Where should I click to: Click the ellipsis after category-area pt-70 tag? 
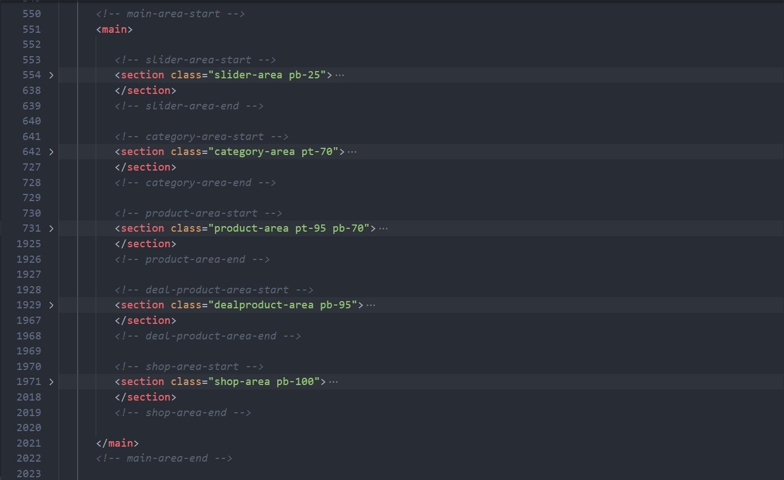pos(352,152)
